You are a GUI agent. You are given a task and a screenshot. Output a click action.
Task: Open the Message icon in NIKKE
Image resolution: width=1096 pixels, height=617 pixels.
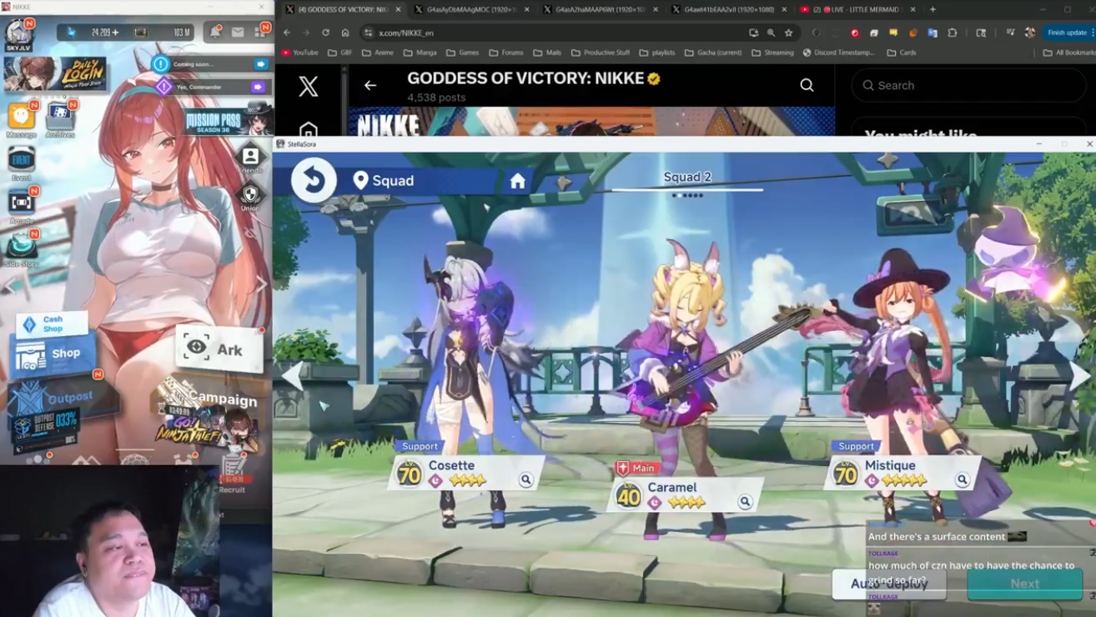click(22, 118)
